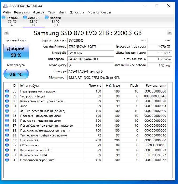Minimize the CrystalDiskInfo window
The image size is (178, 184).
pos(145,6)
